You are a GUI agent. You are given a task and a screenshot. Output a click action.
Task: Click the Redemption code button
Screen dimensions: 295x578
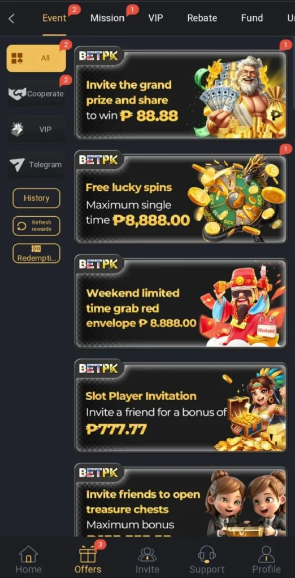36,253
